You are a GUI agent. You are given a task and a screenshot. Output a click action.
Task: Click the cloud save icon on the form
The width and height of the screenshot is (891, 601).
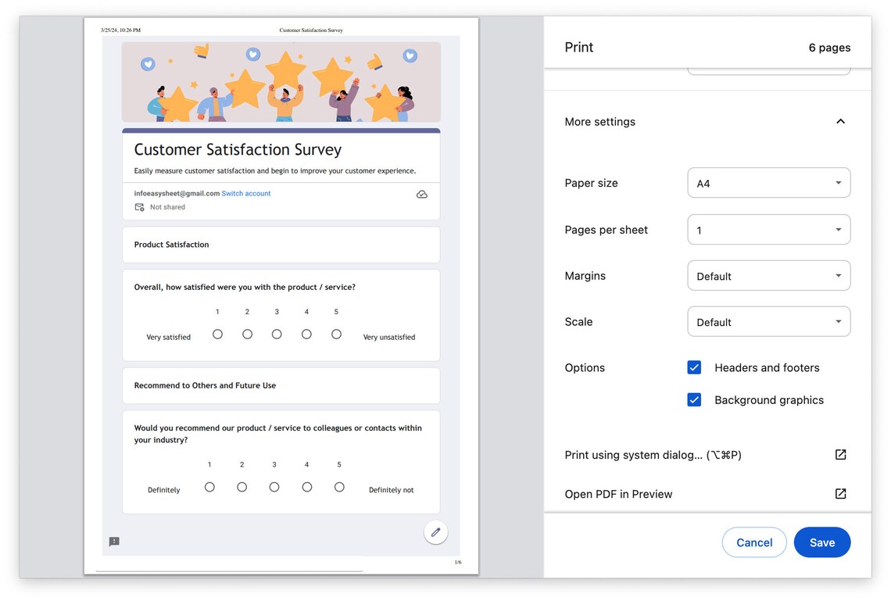pos(422,194)
